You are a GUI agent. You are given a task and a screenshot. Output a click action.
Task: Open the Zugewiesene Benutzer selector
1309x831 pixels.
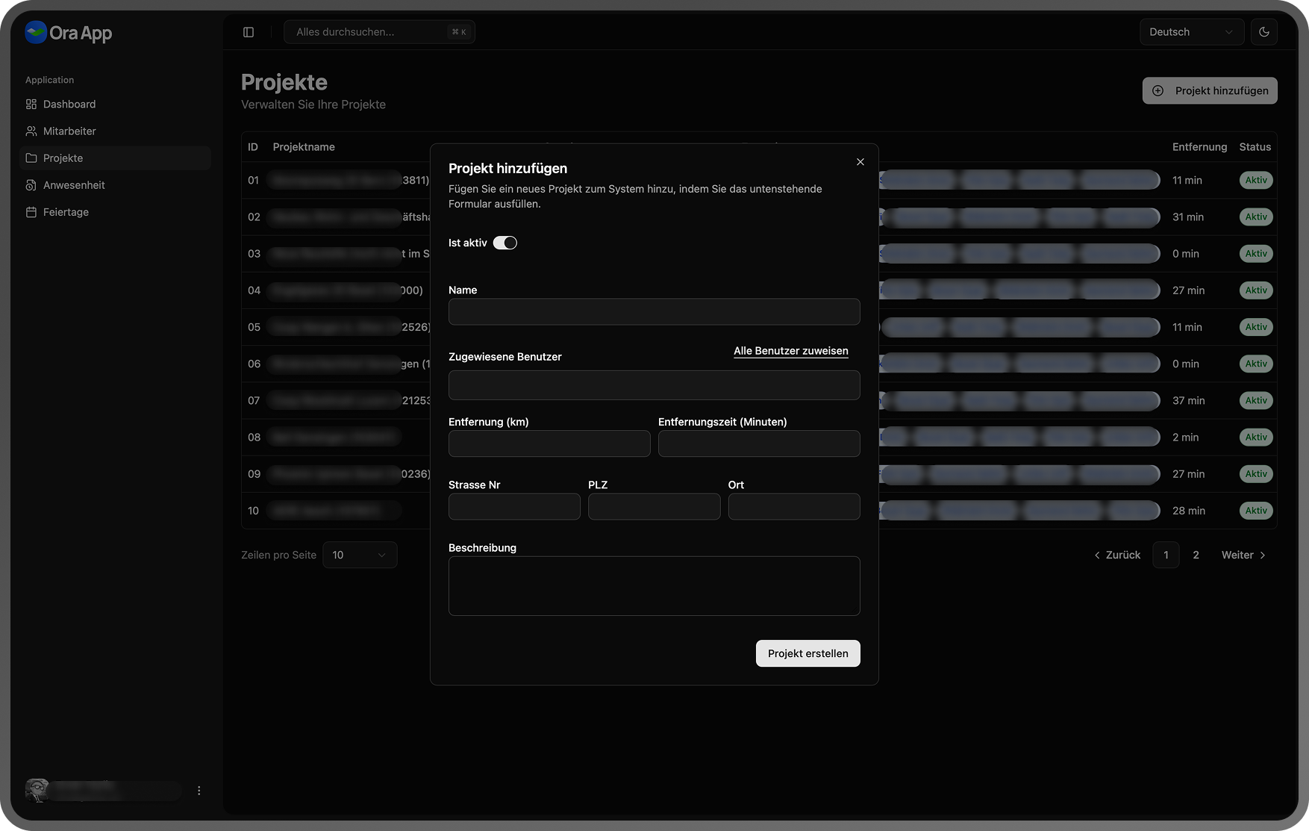pyautogui.click(x=654, y=385)
